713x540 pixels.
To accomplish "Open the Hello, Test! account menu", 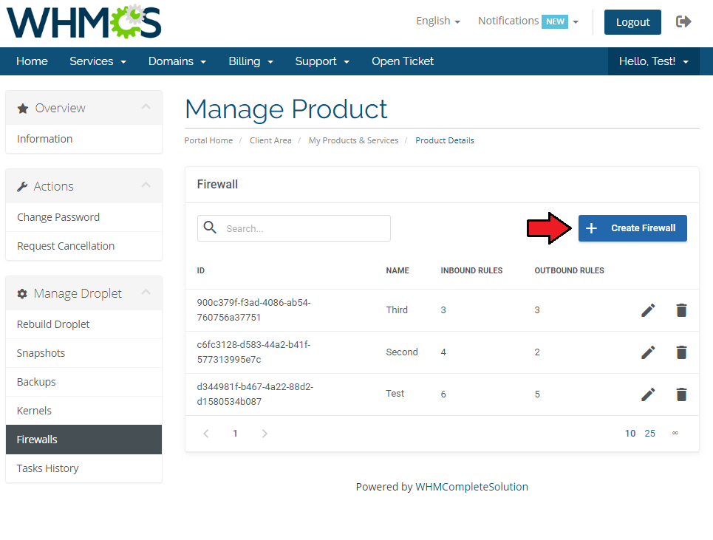I will click(x=653, y=61).
